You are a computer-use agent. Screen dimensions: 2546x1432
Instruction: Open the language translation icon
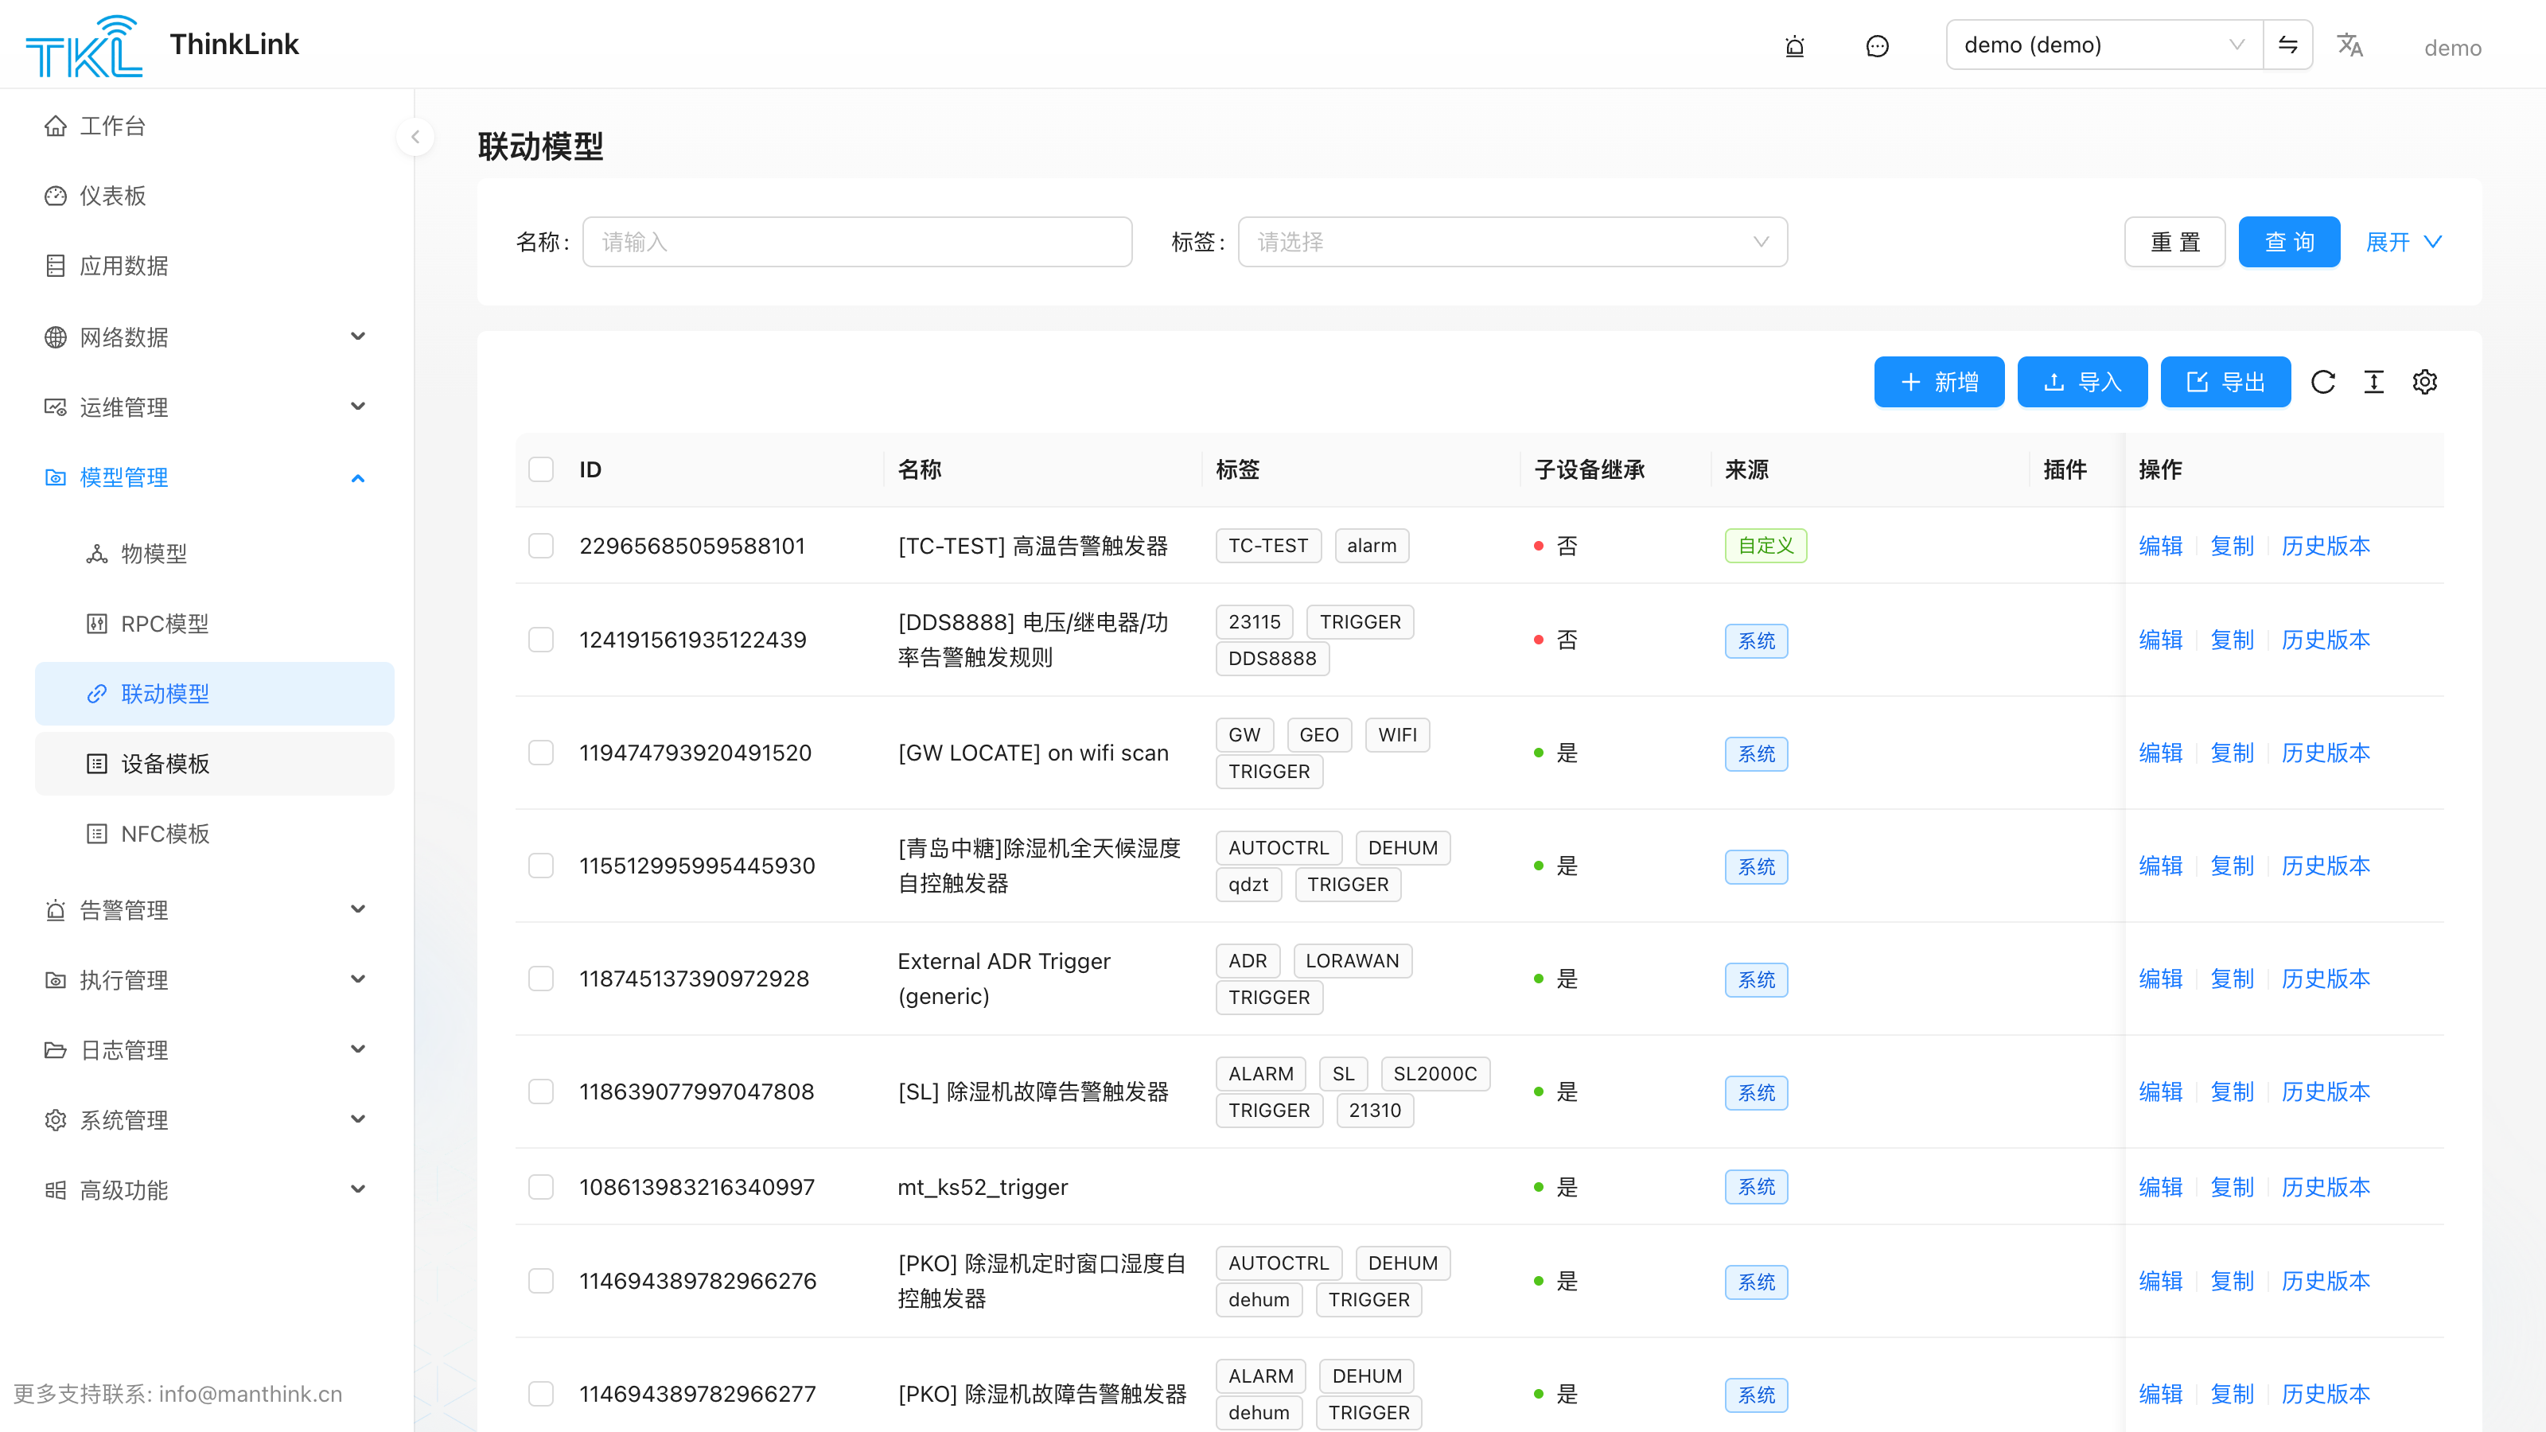2349,45
